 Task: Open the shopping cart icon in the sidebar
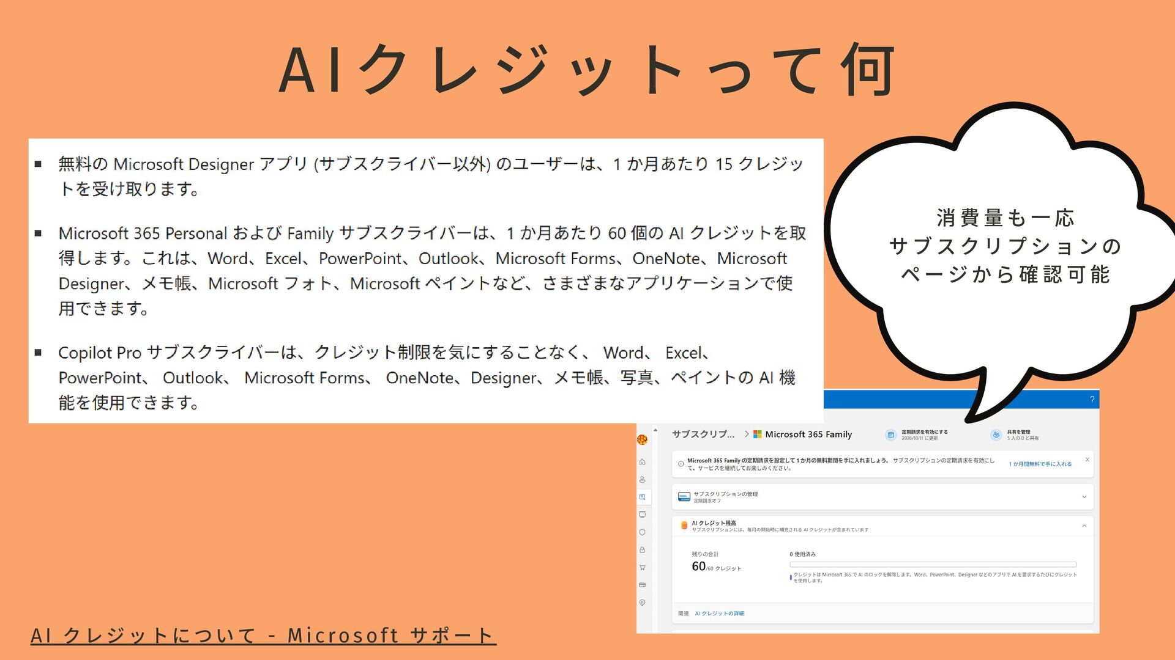tap(642, 568)
